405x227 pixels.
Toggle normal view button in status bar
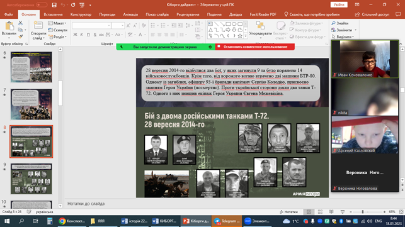point(309,212)
